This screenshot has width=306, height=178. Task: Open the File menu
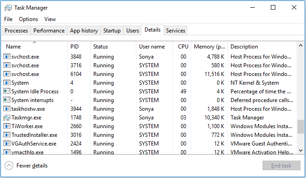(8, 19)
